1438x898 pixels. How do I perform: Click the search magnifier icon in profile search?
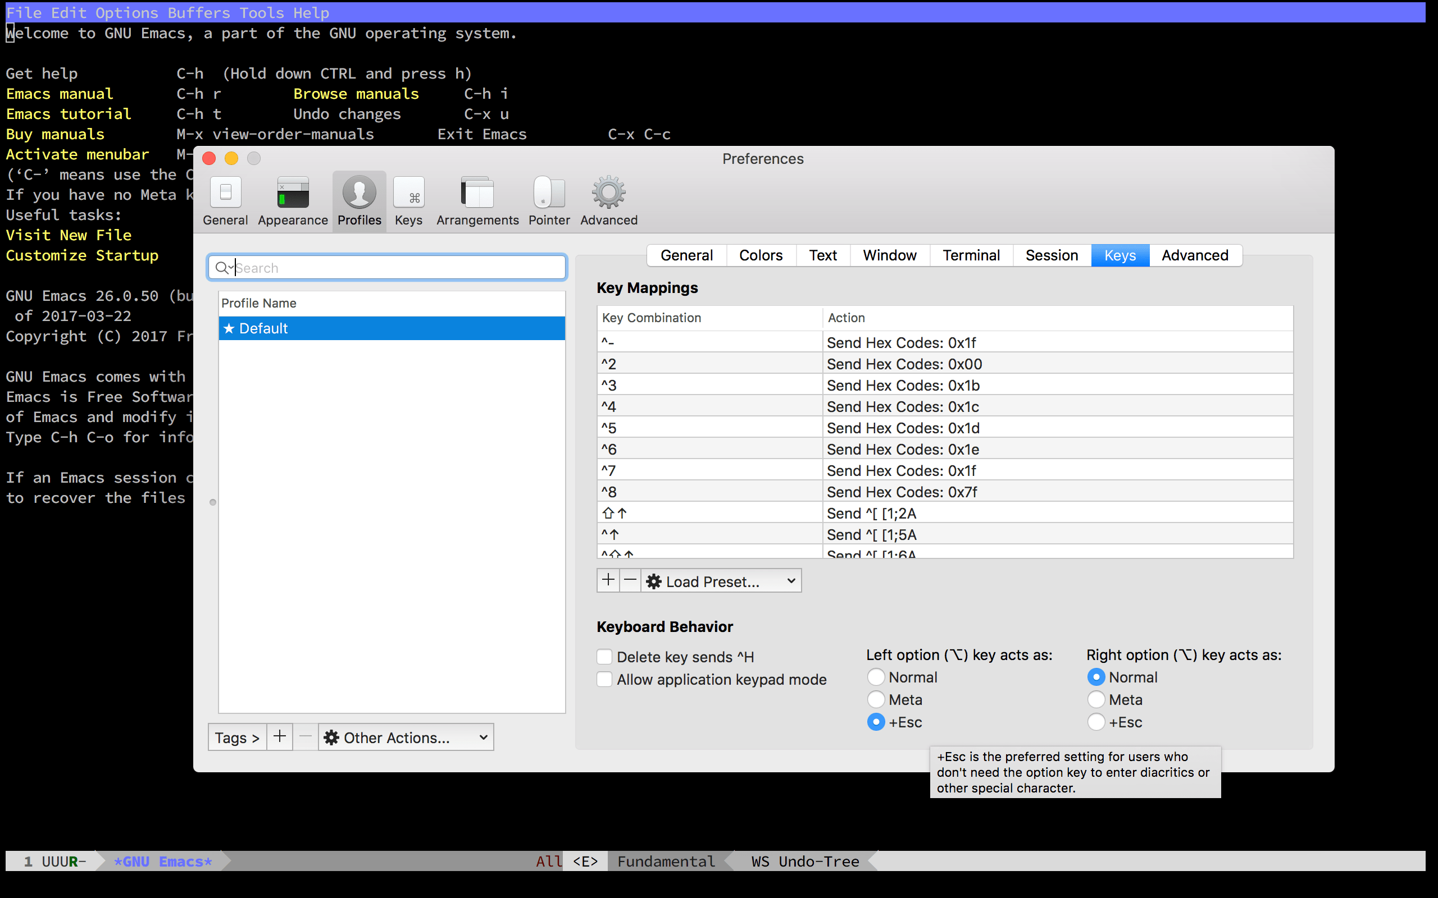(222, 268)
